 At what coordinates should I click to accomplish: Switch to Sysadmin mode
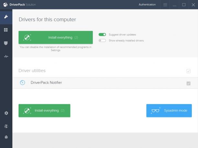point(169,111)
